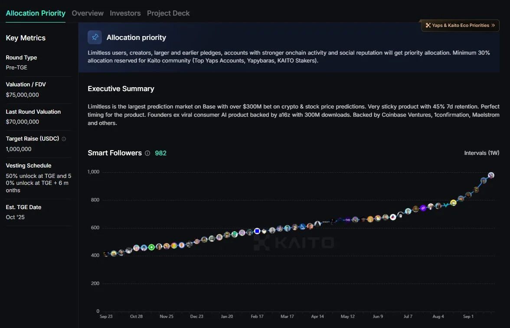Click the info icon next to Target Raise
Screen dimensions: 510x328
(x=64, y=139)
